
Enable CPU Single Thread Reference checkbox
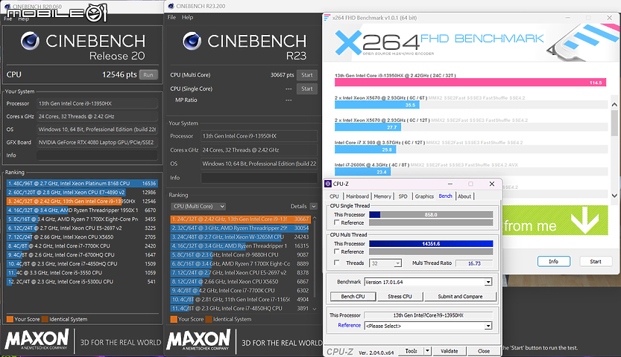coord(337,222)
